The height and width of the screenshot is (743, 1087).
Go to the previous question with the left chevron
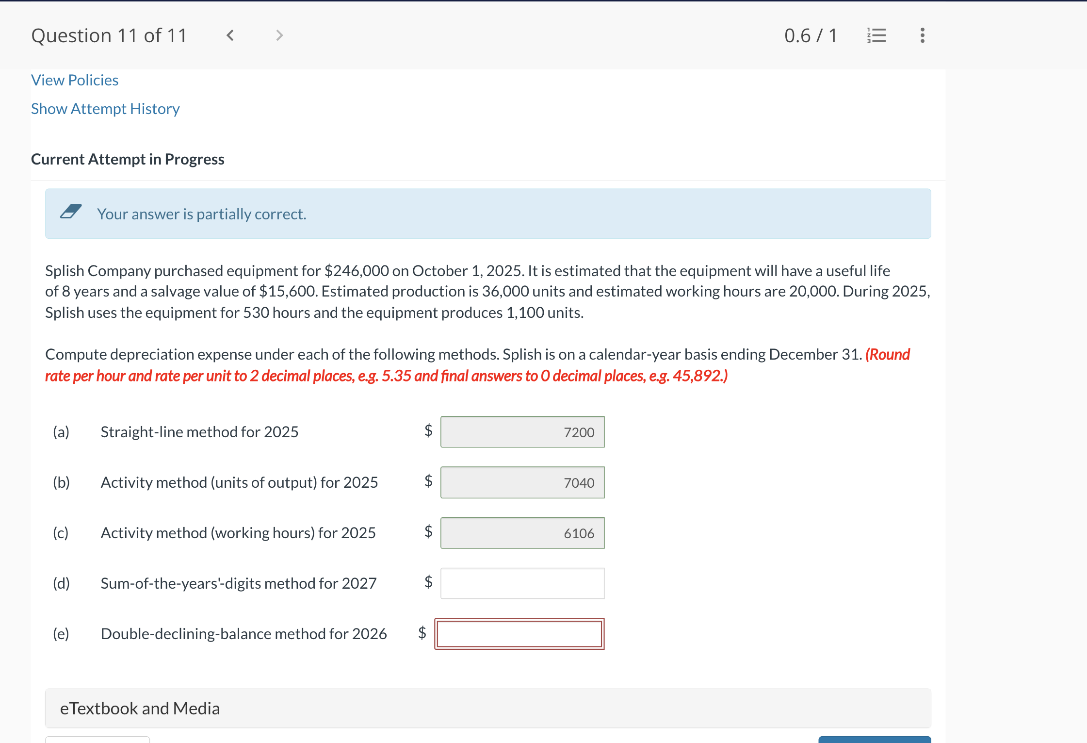231,35
